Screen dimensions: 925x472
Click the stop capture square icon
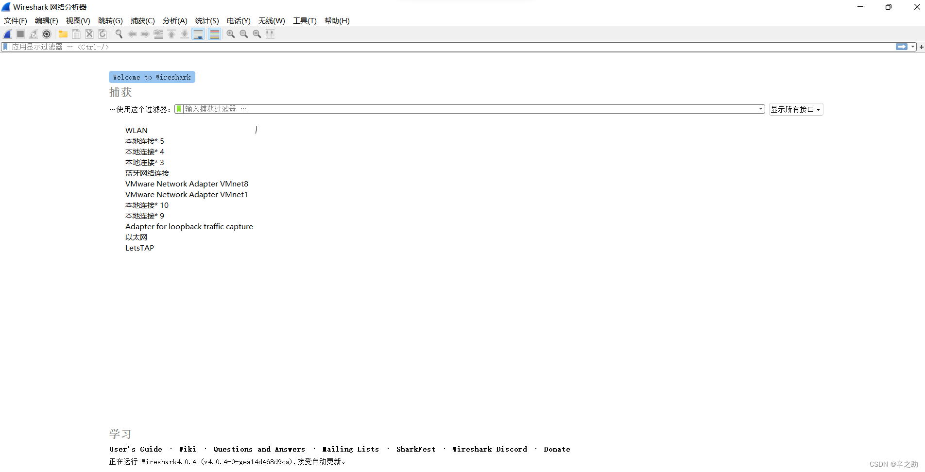[20, 34]
